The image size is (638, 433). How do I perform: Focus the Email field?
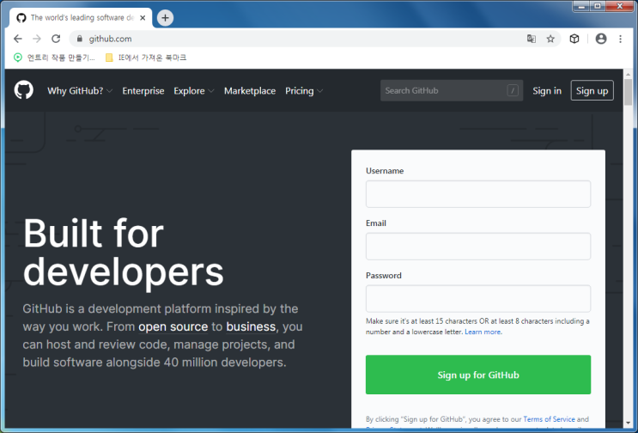pos(478,247)
